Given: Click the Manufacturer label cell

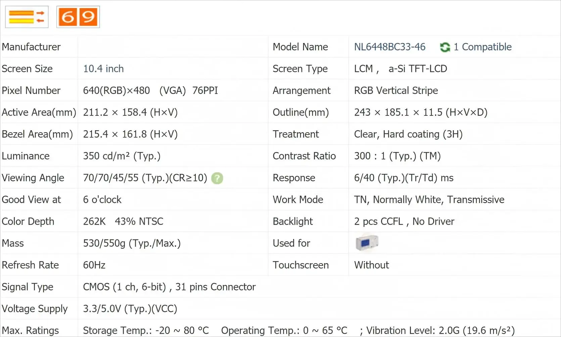Looking at the screenshot, I should pos(31,47).
